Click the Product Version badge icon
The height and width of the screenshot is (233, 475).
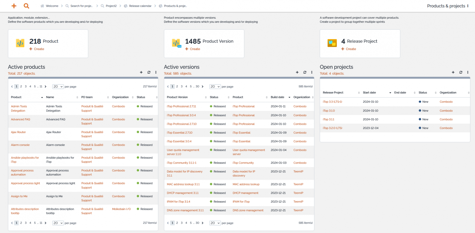[x=176, y=43]
